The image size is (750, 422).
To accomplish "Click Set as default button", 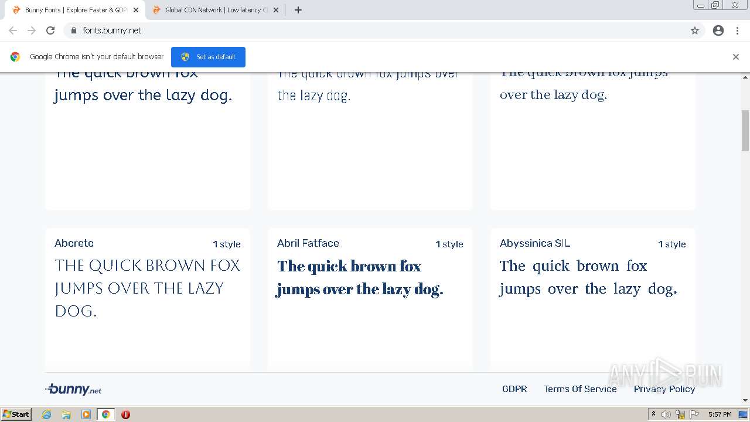I will 208,57.
